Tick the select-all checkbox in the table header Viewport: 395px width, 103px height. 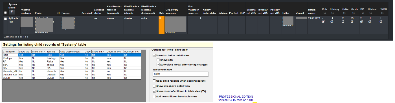5,13
